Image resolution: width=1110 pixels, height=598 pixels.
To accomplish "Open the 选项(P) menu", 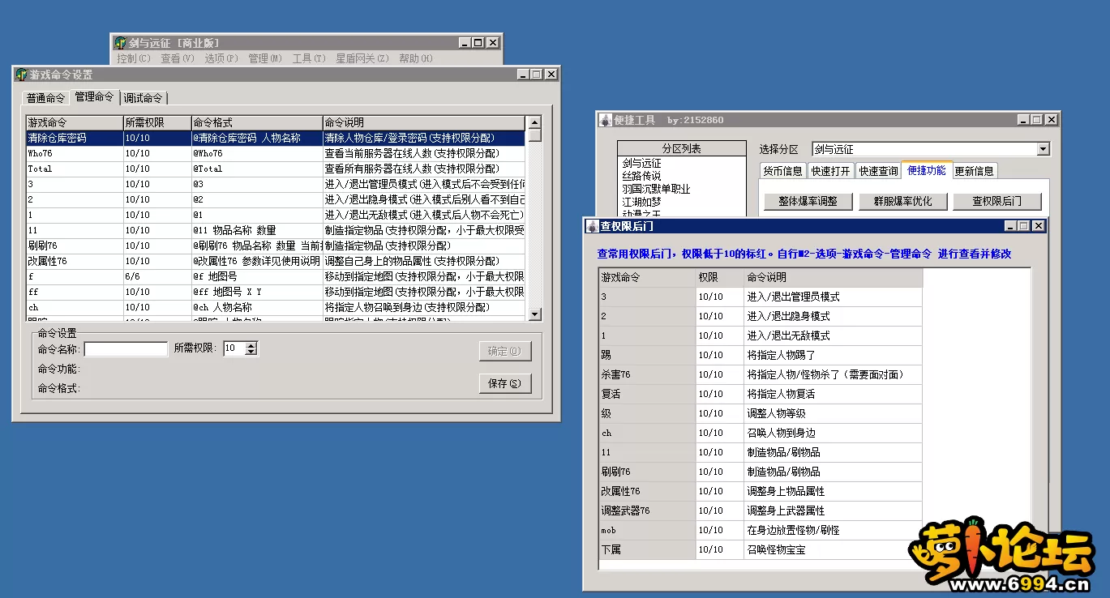I will (221, 58).
